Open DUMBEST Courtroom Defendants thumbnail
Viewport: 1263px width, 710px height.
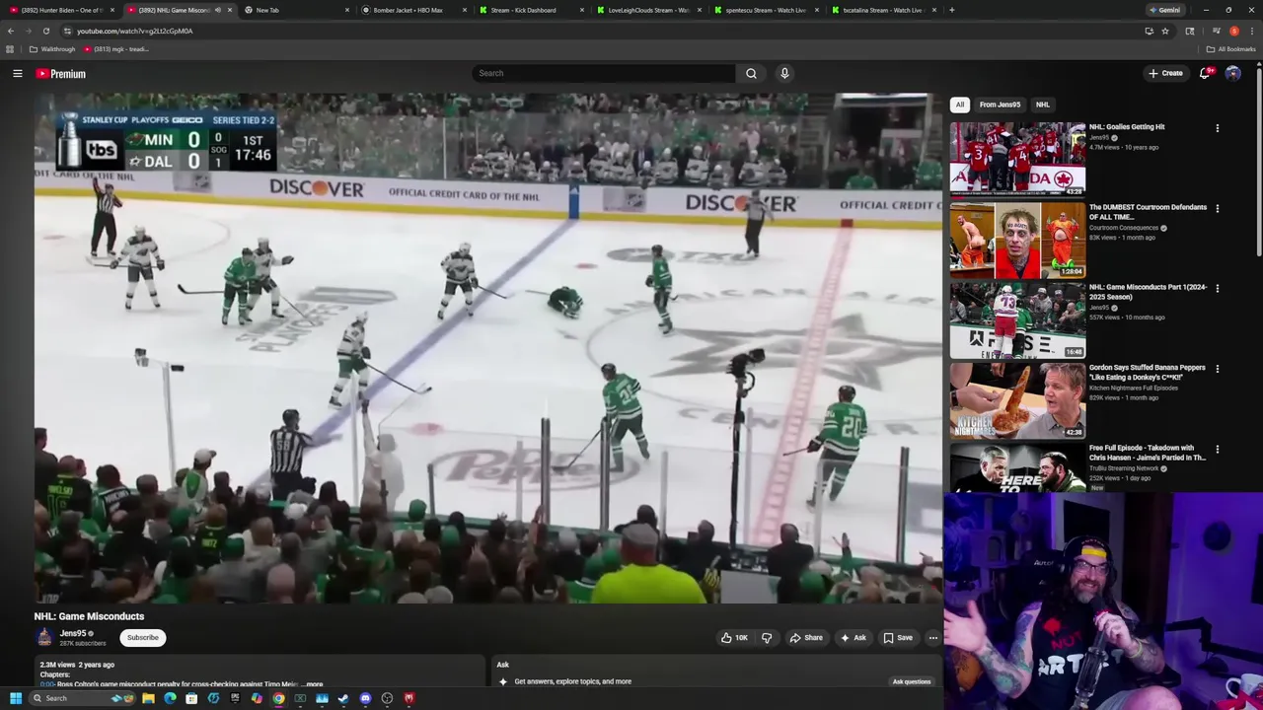pos(1017,240)
